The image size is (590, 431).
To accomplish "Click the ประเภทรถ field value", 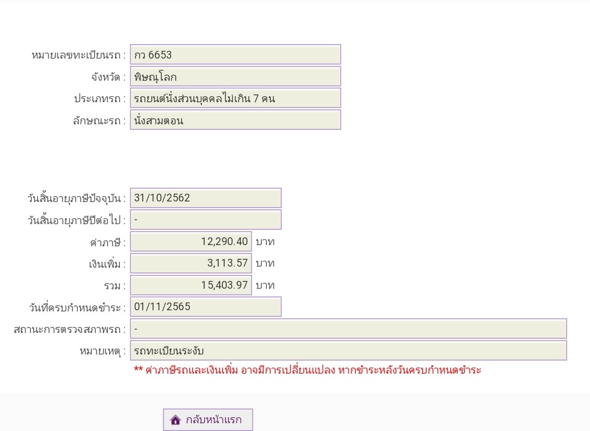I will [x=235, y=98].
